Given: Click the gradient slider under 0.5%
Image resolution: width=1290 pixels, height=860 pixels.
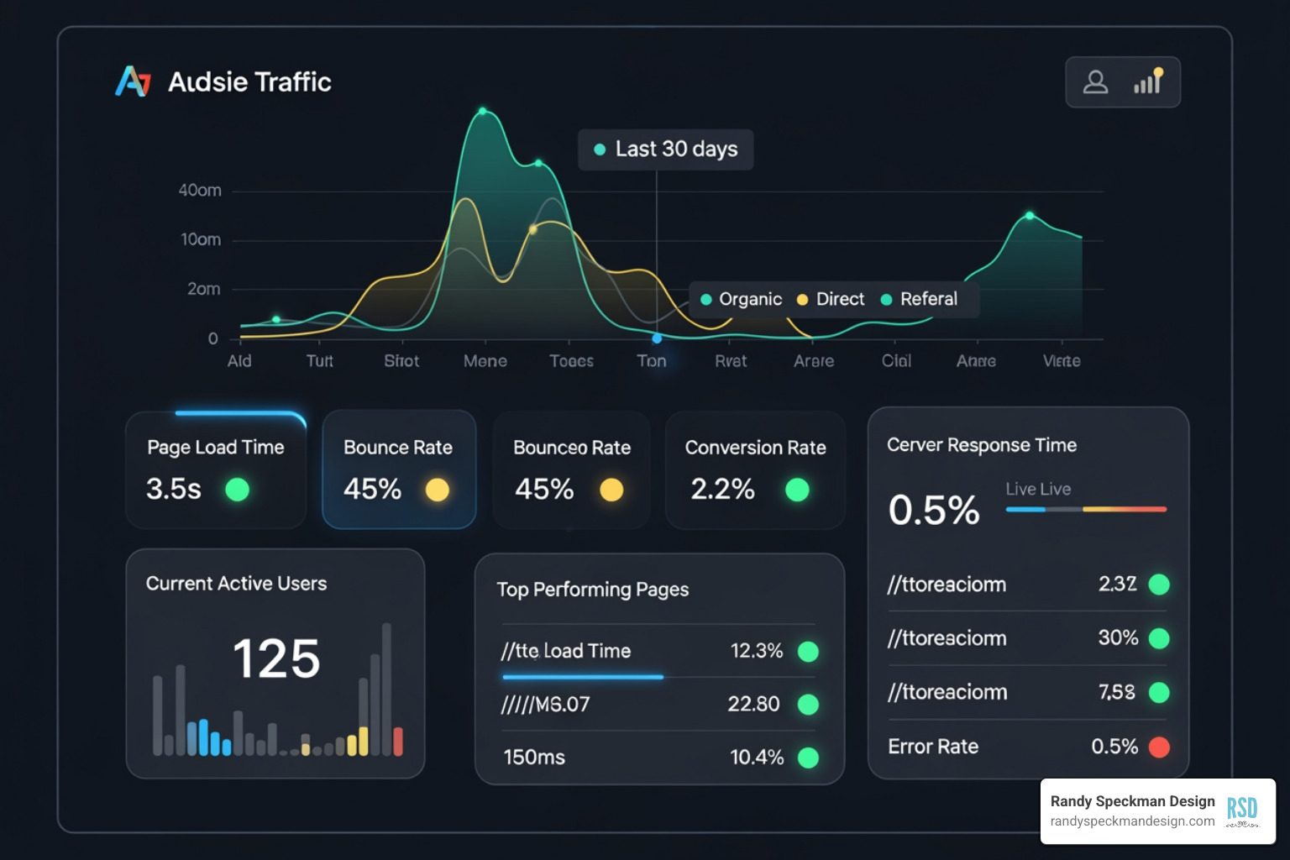Looking at the screenshot, I should [1085, 509].
